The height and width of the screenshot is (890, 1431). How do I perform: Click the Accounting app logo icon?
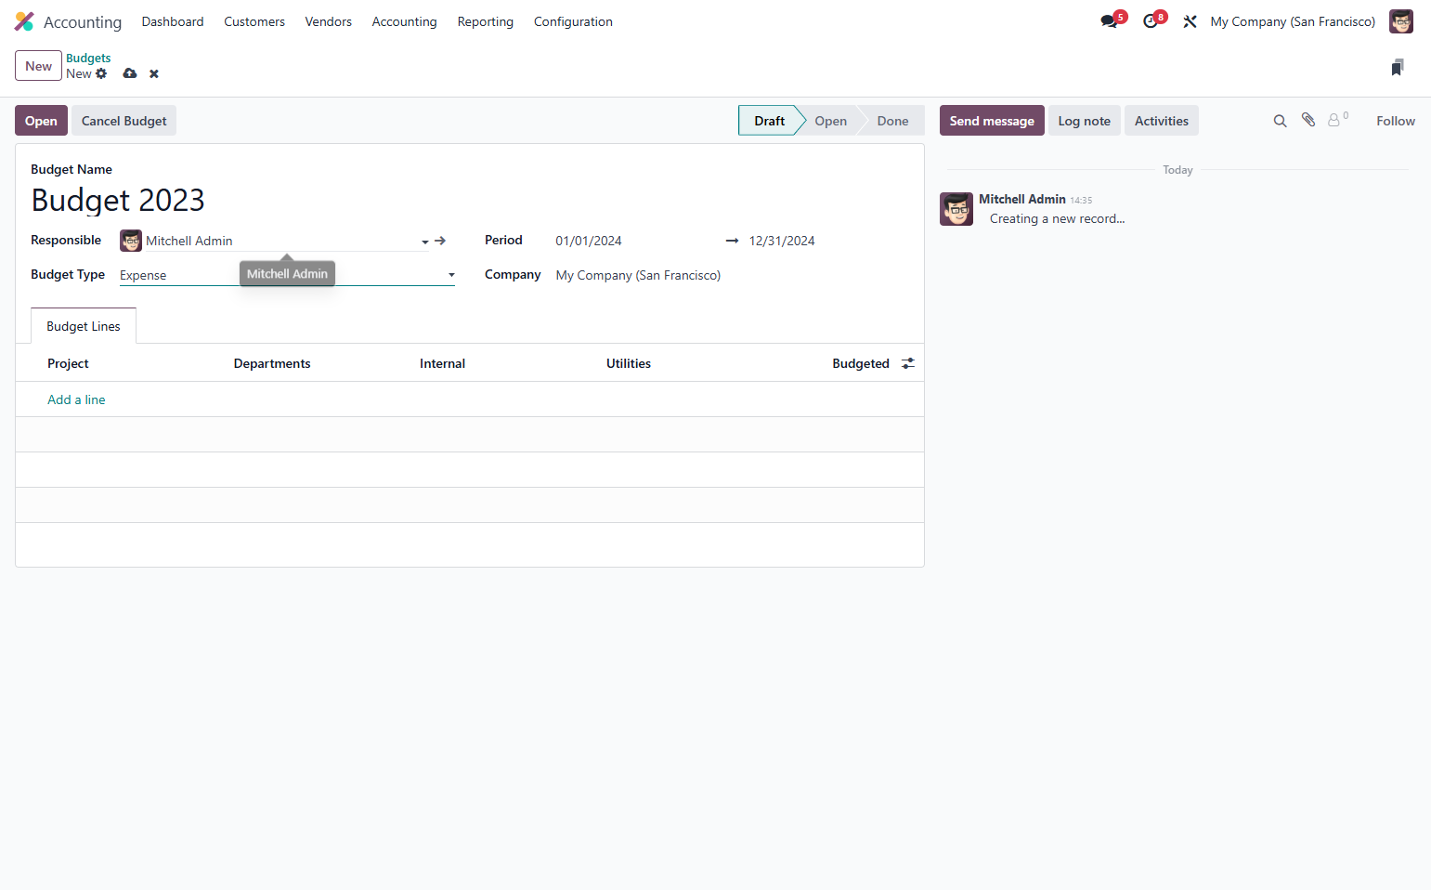point(24,21)
